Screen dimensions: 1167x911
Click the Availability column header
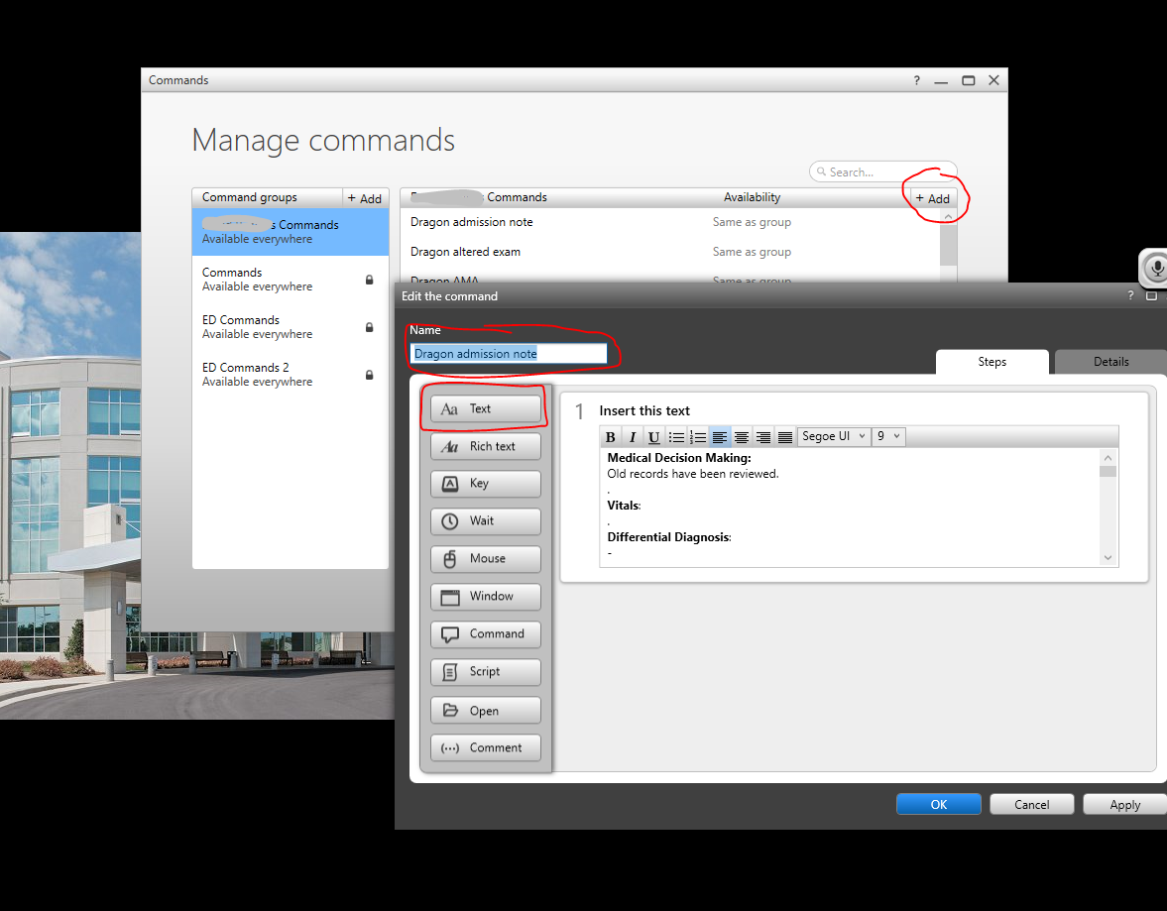click(752, 197)
